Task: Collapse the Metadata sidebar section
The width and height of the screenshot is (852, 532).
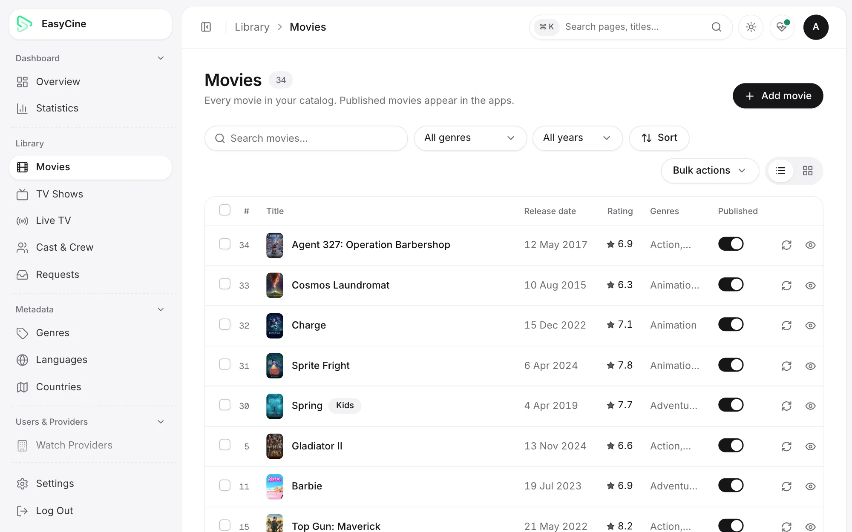Action: [x=161, y=309]
